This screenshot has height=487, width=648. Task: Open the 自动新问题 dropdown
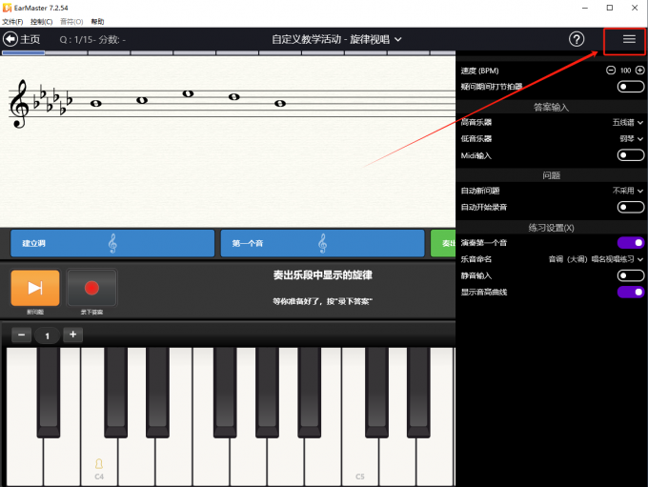pyautogui.click(x=628, y=191)
